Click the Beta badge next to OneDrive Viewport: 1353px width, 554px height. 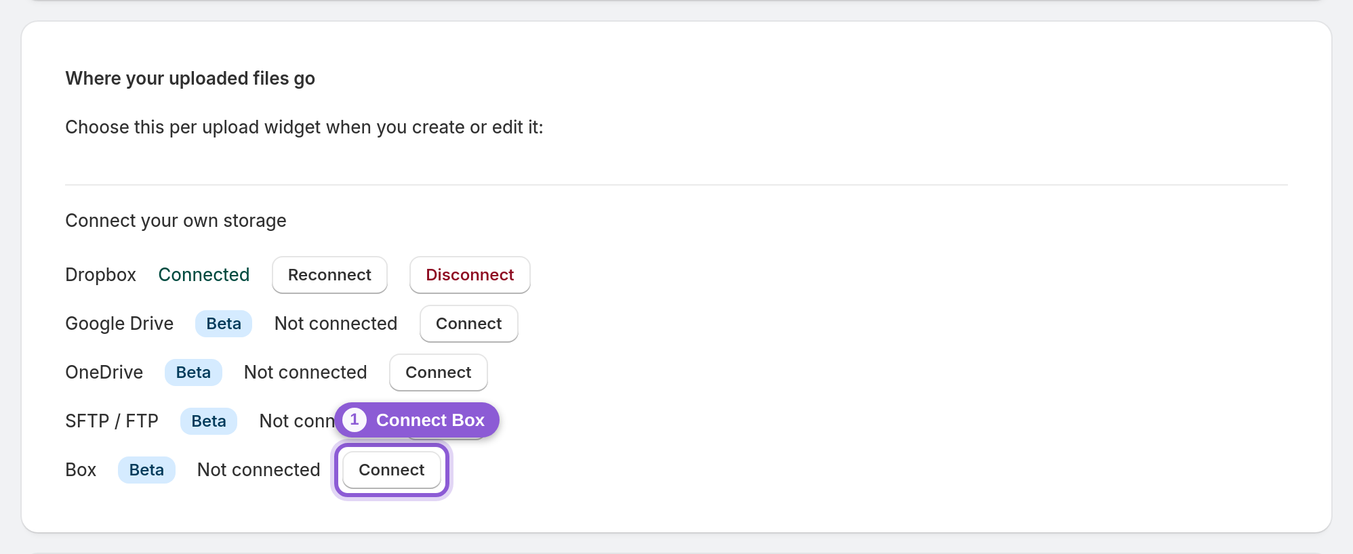[193, 372]
